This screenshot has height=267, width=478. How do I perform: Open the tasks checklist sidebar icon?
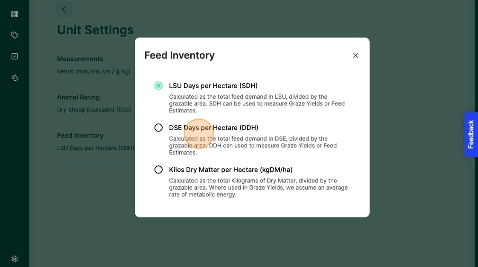click(15, 56)
